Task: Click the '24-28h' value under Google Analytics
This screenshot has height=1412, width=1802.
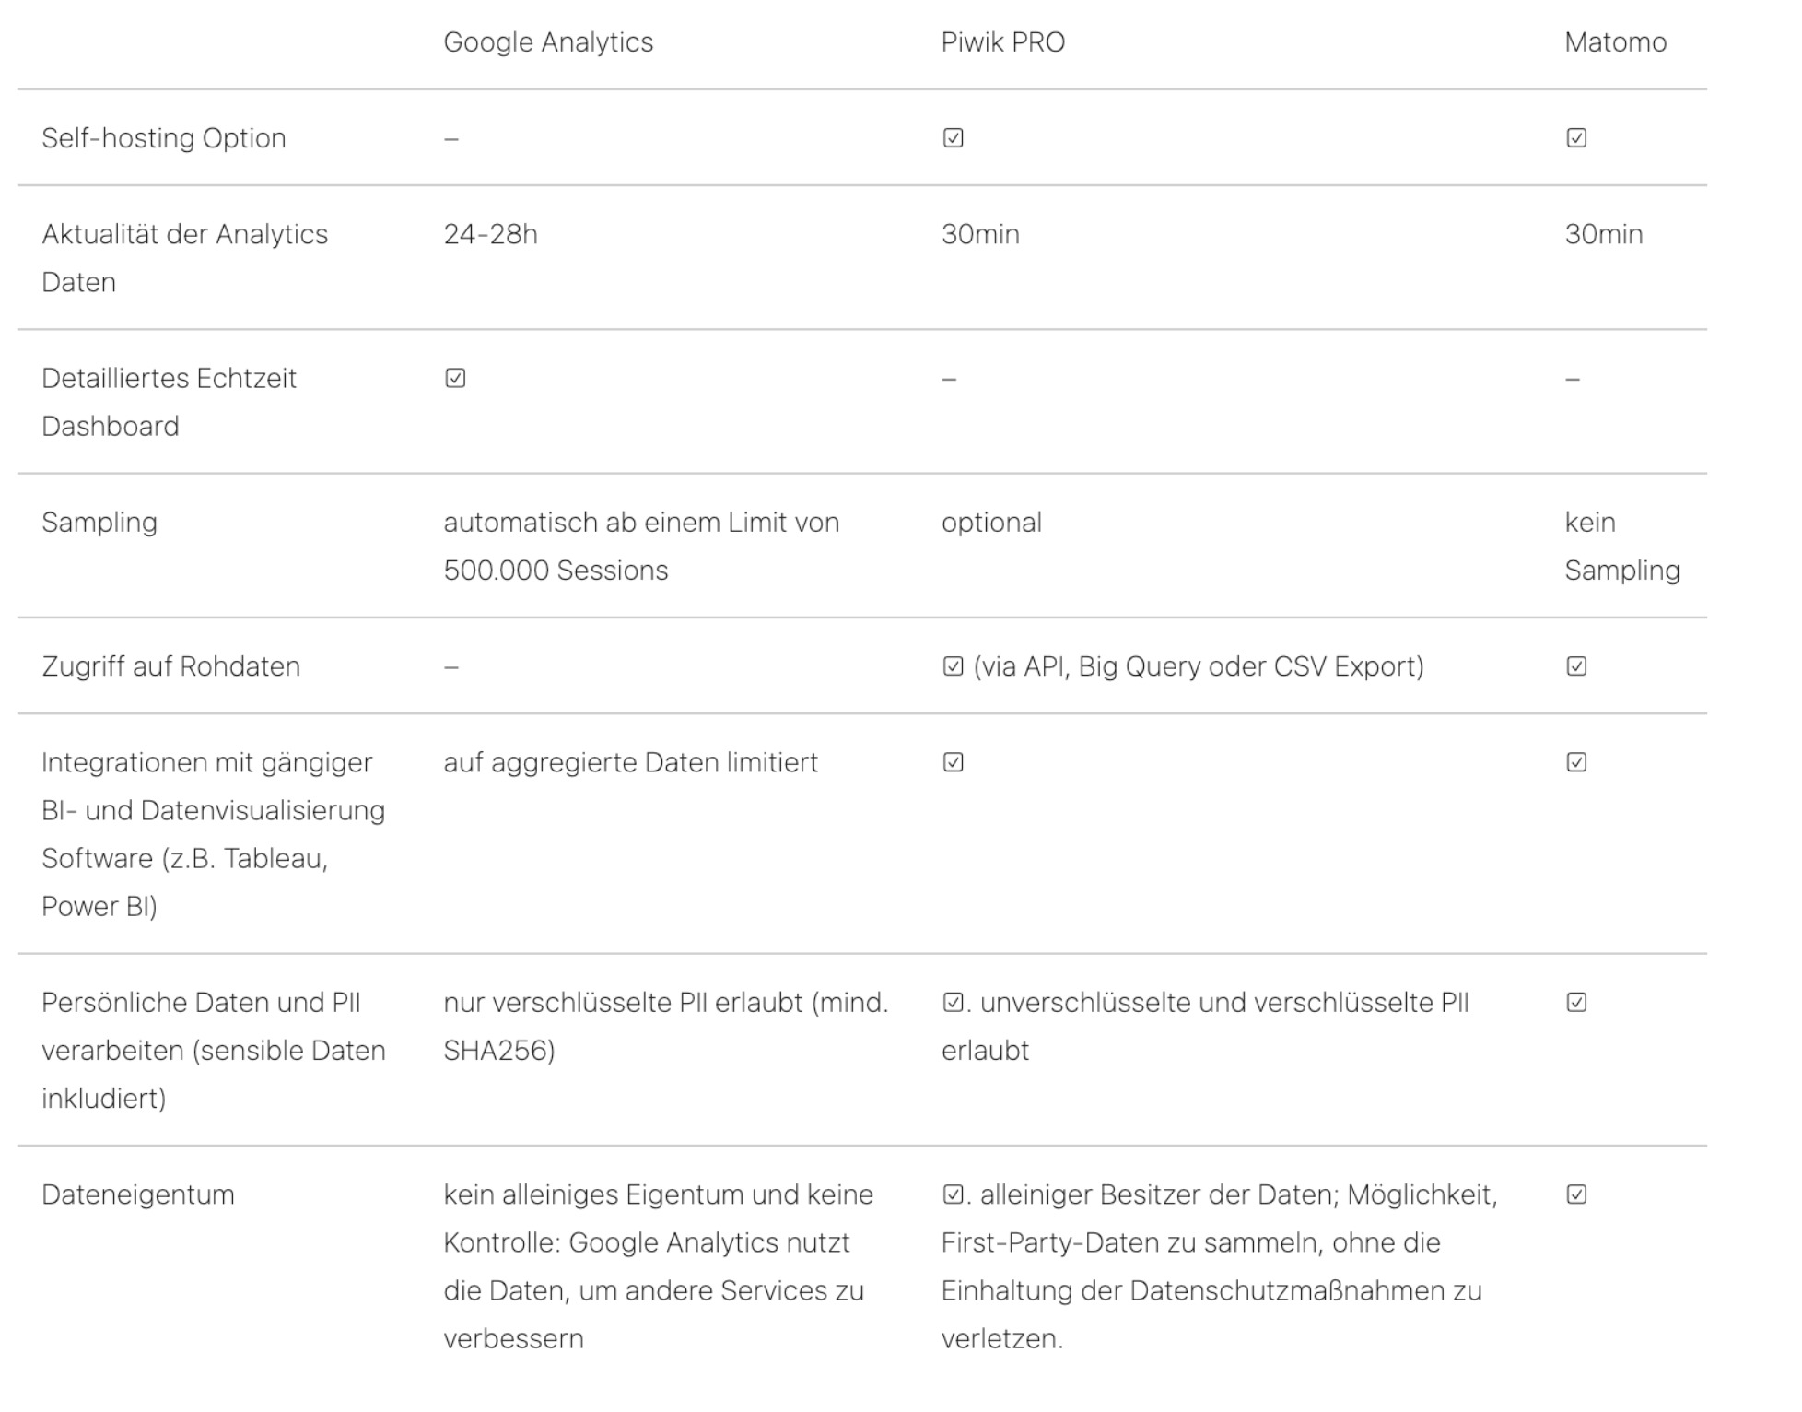Action: click(490, 234)
